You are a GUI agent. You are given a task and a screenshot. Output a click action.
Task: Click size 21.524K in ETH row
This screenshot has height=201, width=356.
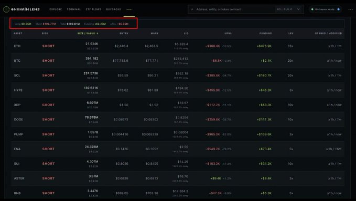pyautogui.click(x=92, y=44)
